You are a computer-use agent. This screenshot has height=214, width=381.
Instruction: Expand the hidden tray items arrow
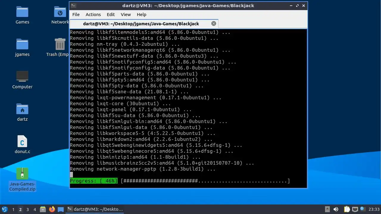click(327, 209)
